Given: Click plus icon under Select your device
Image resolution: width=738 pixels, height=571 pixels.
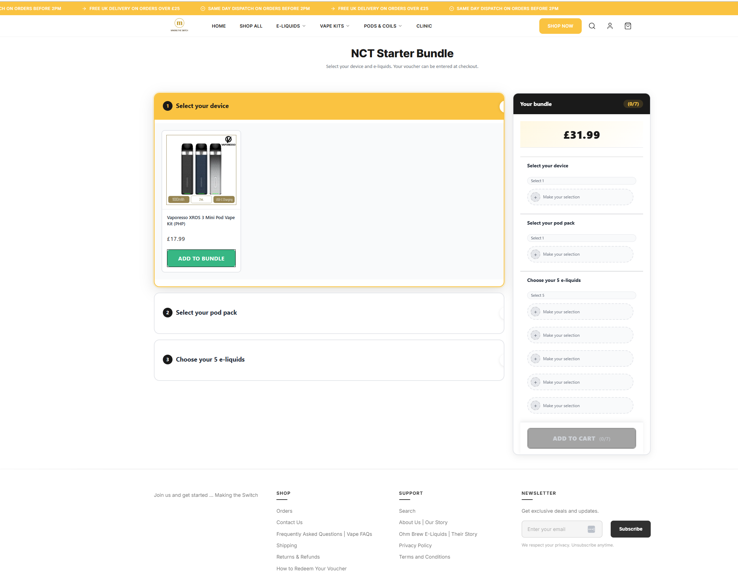Looking at the screenshot, I should 535,197.
